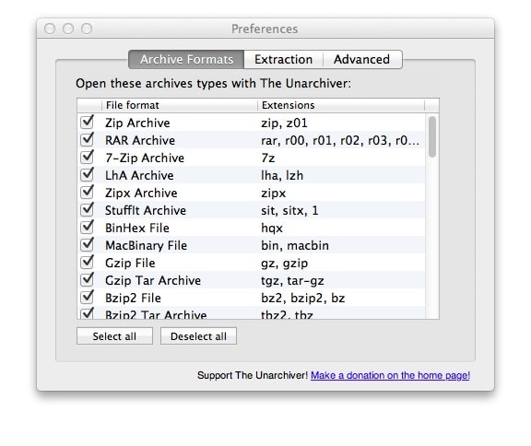The height and width of the screenshot is (446, 531).
Task: Toggle the Bzip2 Tar Archive checkbox
Action: click(x=87, y=313)
